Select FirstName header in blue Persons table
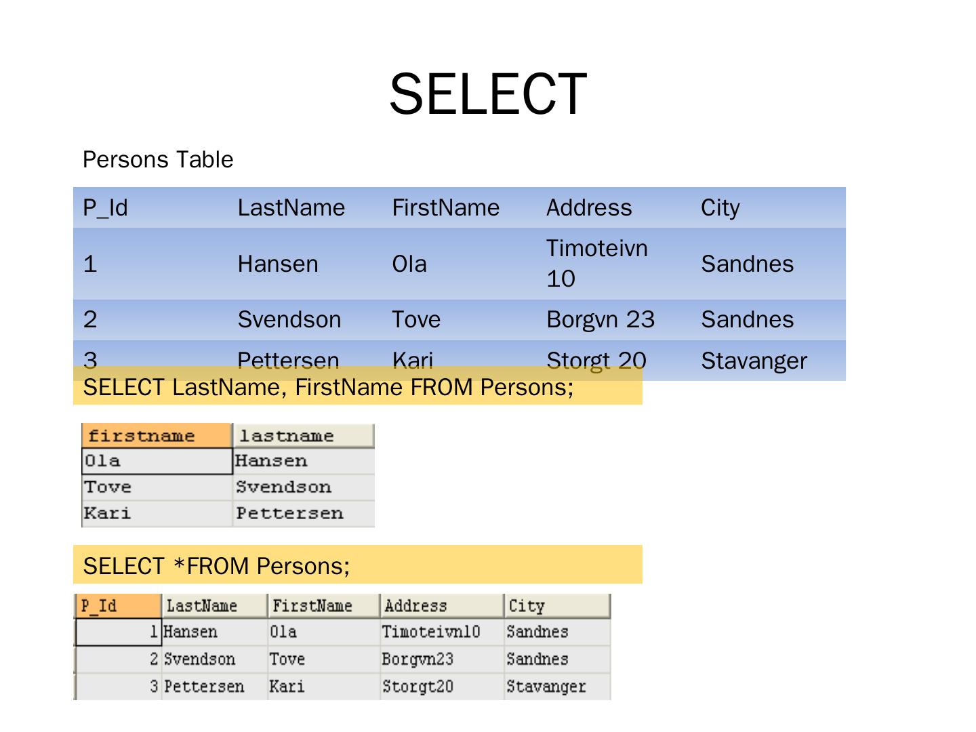Screen dimensions: 976x732 coord(445,207)
